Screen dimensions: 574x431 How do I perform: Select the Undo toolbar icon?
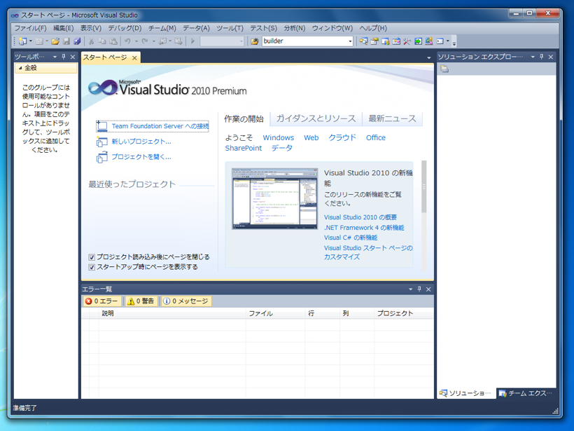[x=126, y=41]
